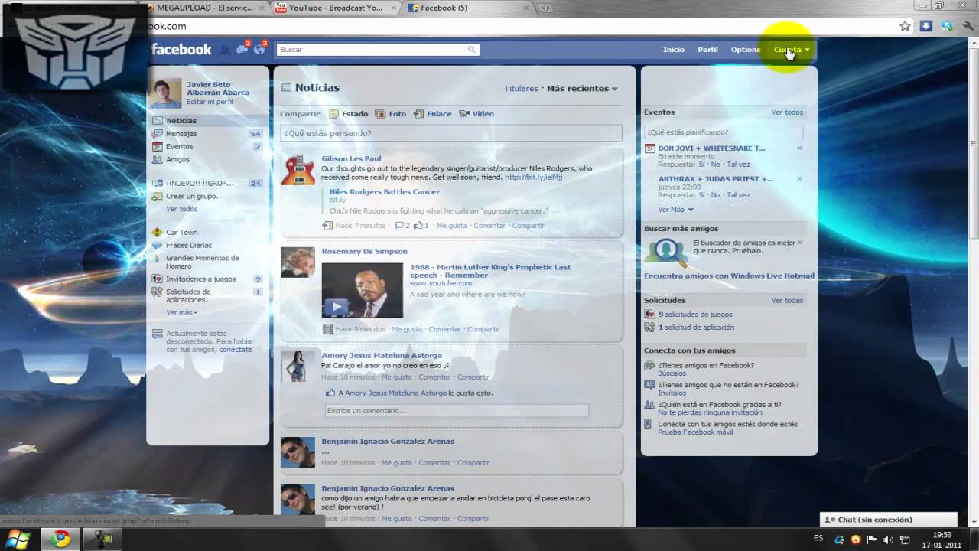Viewport: 979px width, 551px height.
Task: Expand Ver más in left sidebar
Action: [x=181, y=312]
